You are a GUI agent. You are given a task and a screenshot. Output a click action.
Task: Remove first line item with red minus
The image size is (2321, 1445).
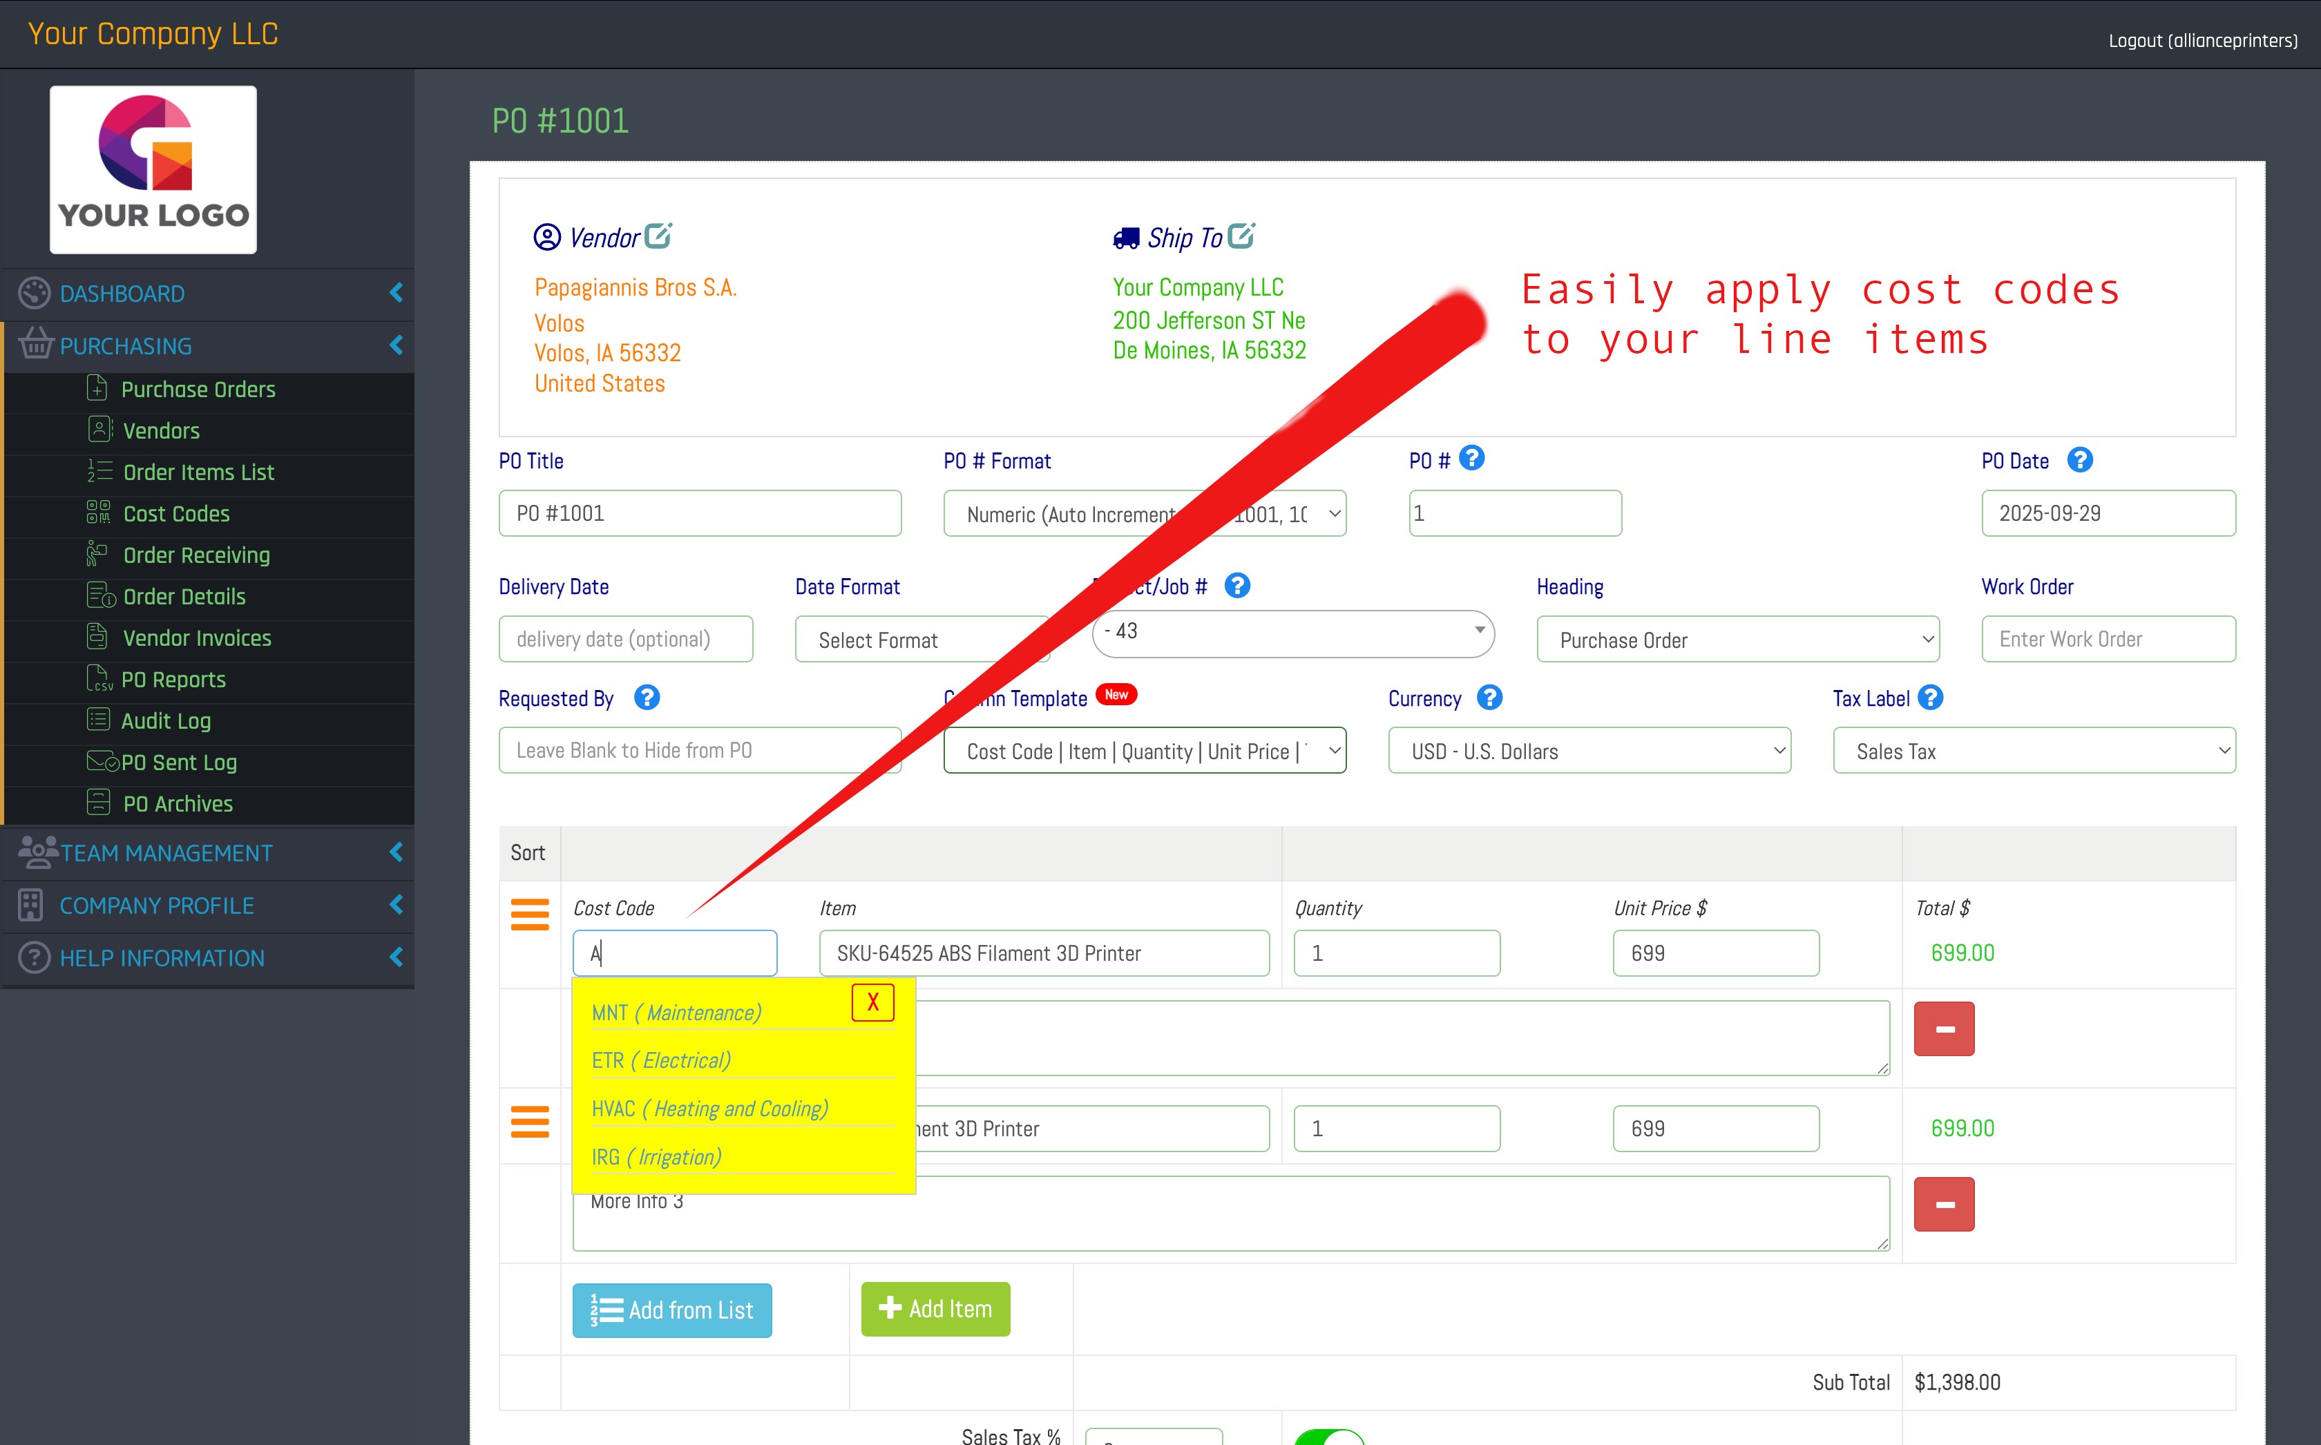tap(1944, 1029)
